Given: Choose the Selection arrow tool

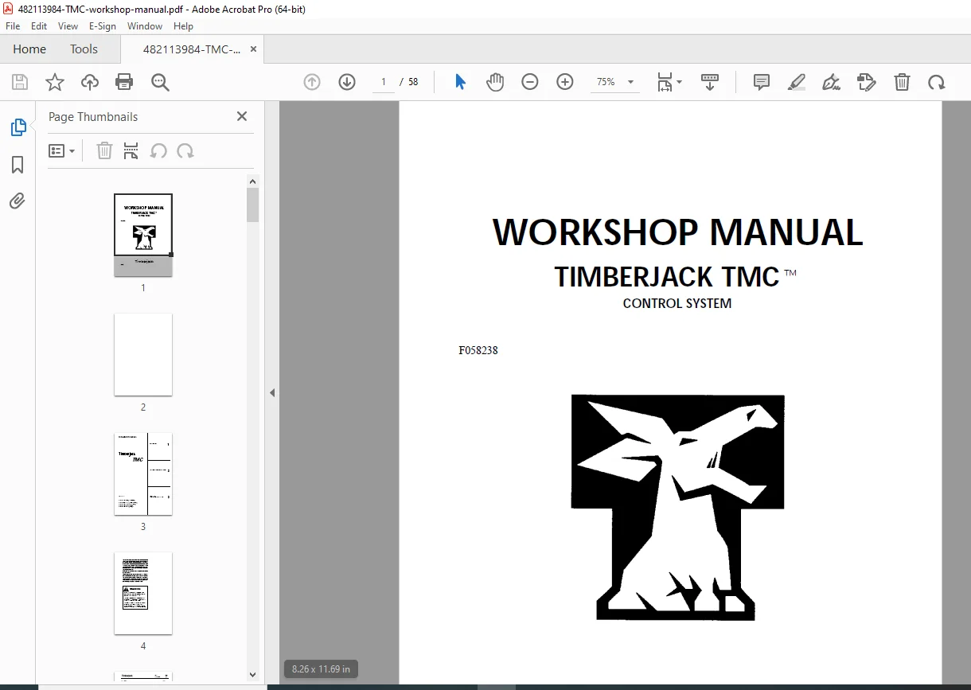Looking at the screenshot, I should [460, 82].
